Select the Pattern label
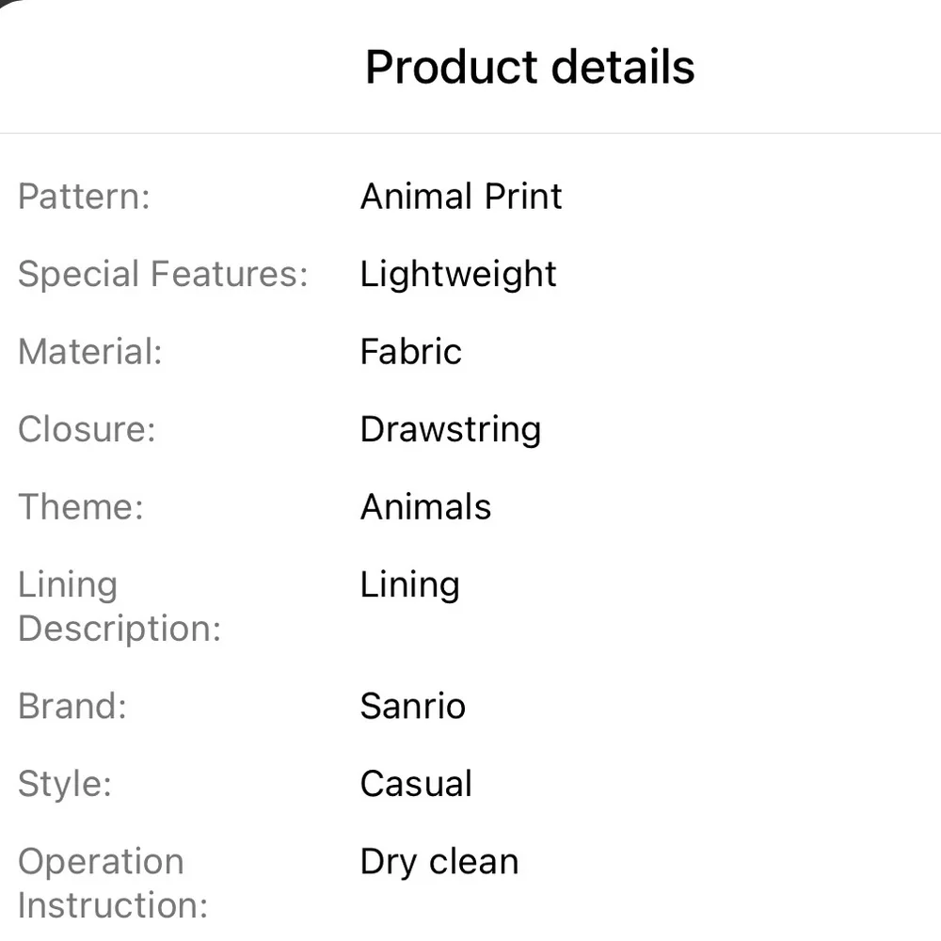The height and width of the screenshot is (941, 941). point(84,197)
